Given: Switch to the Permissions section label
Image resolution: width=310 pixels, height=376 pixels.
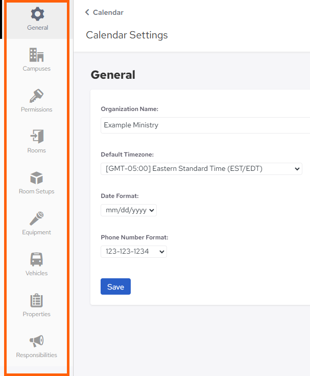Looking at the screenshot, I should click(x=37, y=109).
